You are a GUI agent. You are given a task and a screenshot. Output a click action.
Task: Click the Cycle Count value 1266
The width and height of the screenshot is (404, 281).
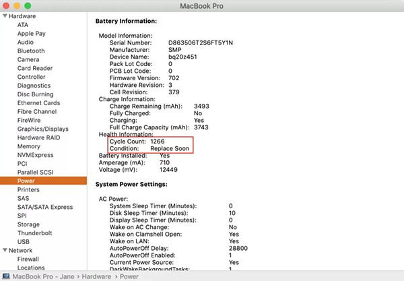pos(157,142)
